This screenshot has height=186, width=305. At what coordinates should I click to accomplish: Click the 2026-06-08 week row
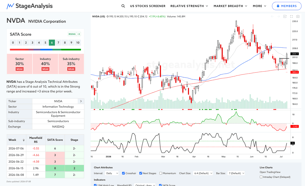(45, 175)
